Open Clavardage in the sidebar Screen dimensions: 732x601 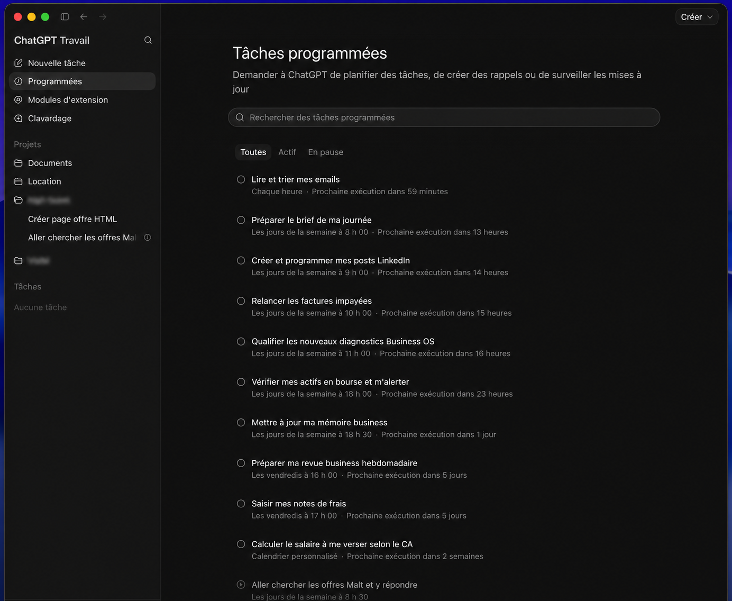tap(82, 119)
